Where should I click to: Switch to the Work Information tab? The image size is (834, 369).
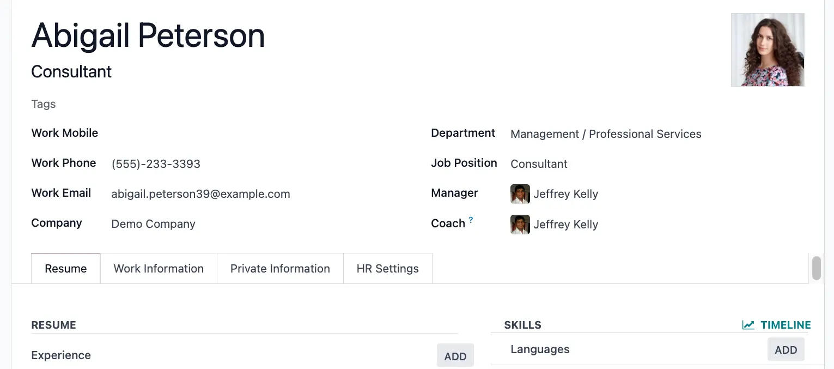point(159,269)
